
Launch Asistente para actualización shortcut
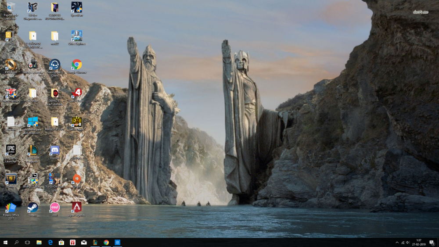pos(33,125)
